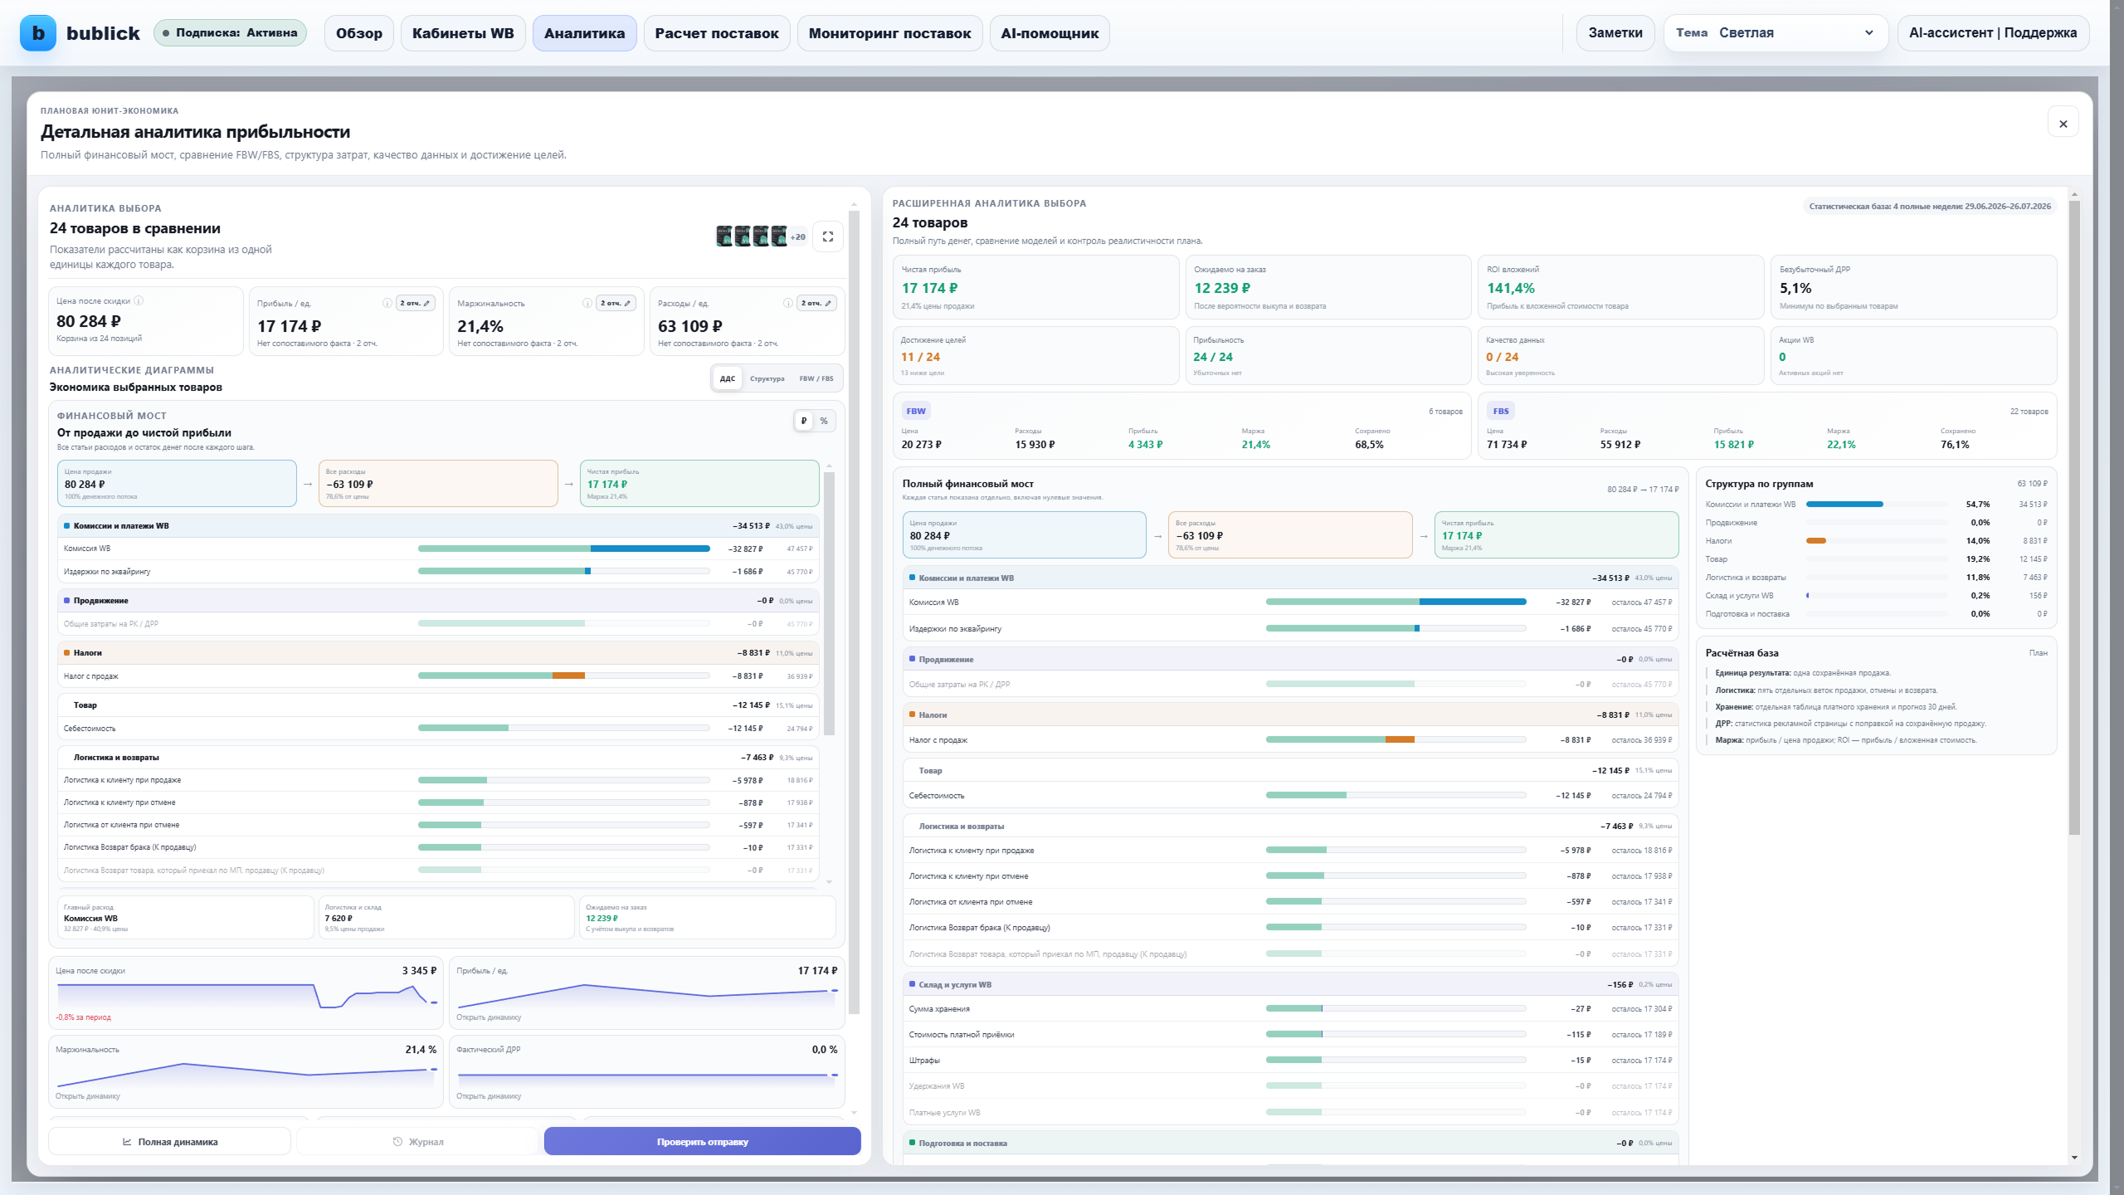Screen dimensions: 2124x1195
Task: Click the financial bridge inner scrollbar
Action: [x=829, y=603]
